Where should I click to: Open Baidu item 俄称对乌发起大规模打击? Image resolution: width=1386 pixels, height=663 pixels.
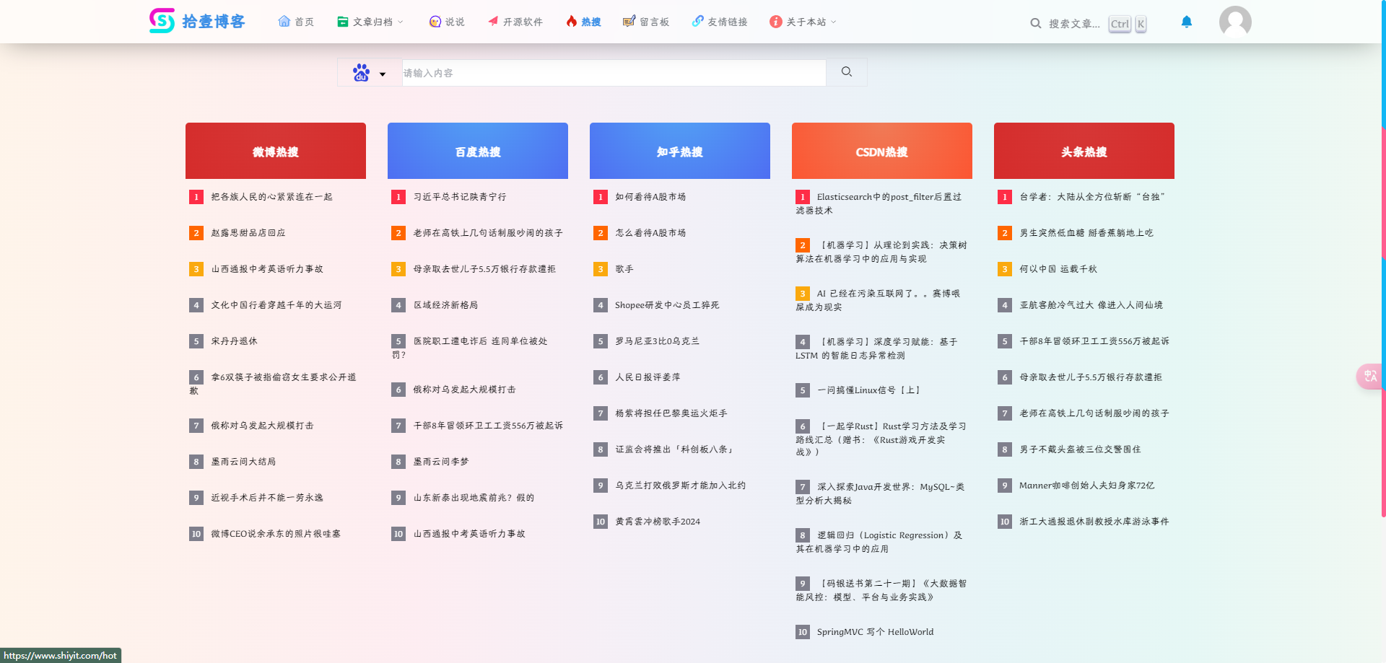click(x=464, y=390)
